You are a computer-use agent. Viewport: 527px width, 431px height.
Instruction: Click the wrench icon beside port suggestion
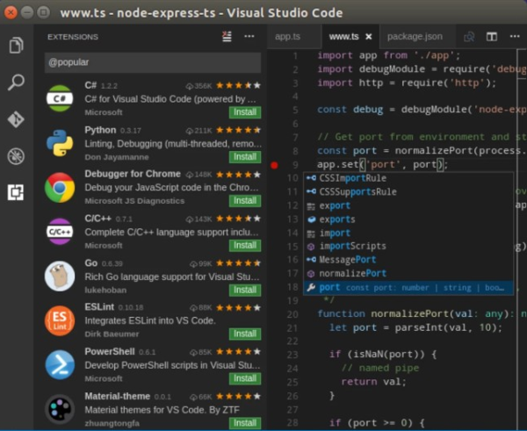point(311,288)
